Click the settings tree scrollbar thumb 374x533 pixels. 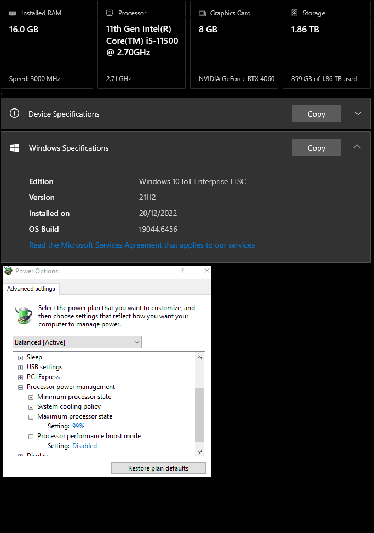click(x=200, y=414)
